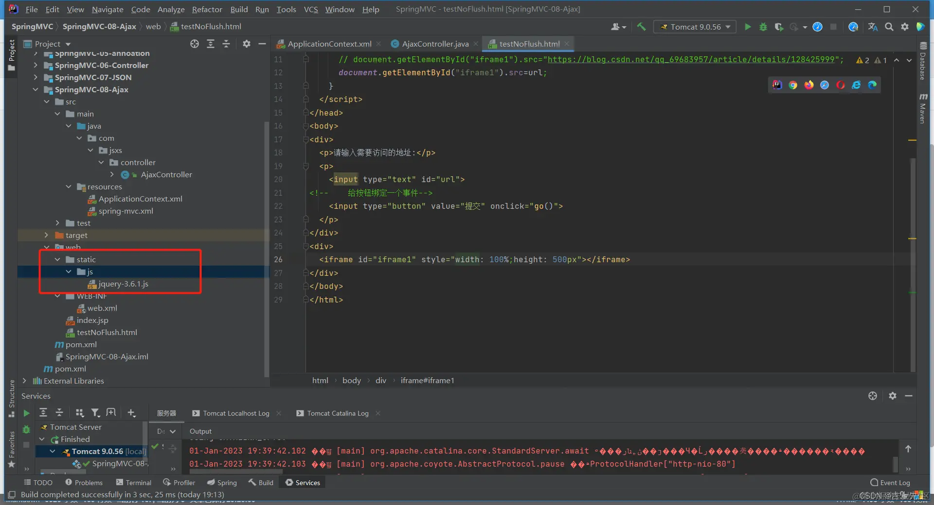
Task: Click the Build project hammer icon
Action: click(642, 27)
